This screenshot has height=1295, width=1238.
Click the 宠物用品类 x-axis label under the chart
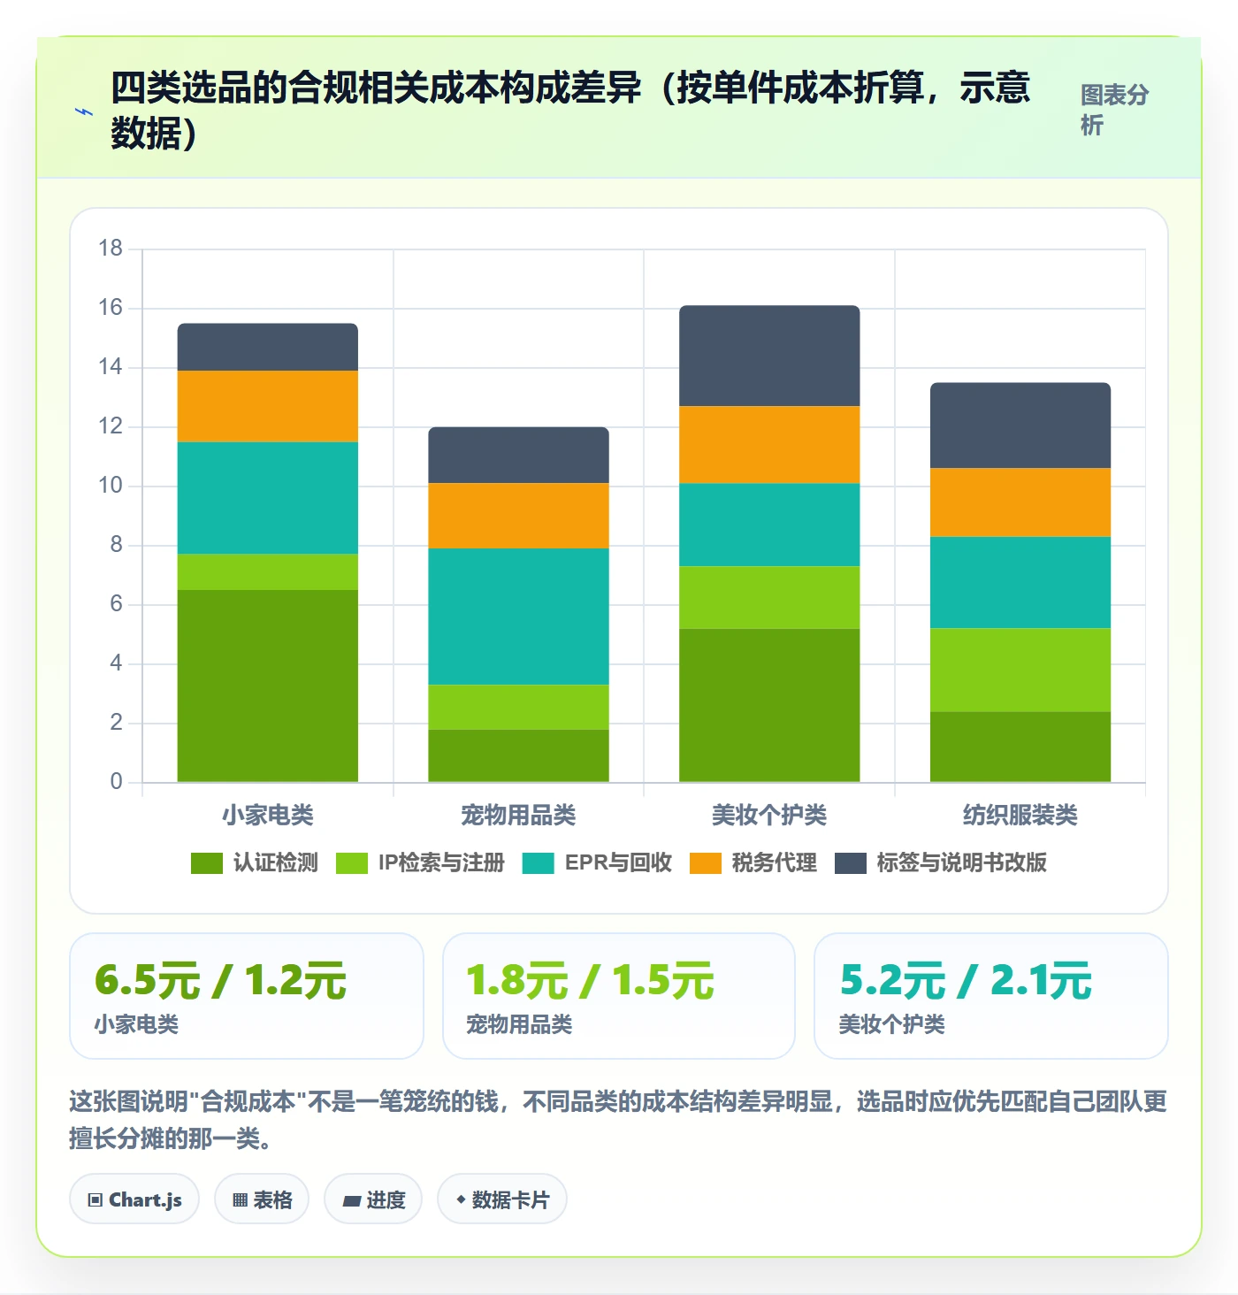[519, 815]
